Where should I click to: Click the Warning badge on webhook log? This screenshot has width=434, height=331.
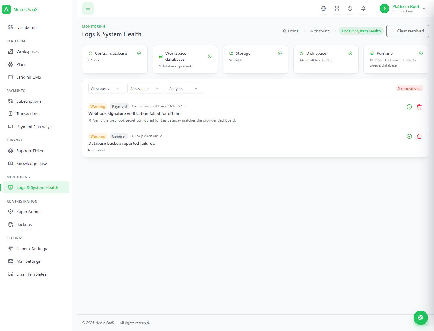click(98, 106)
